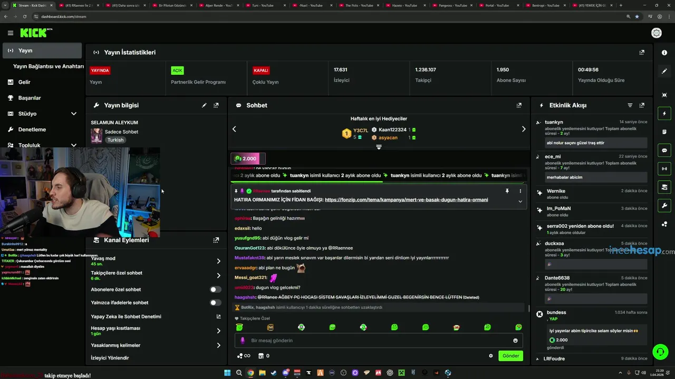
Task: Open Chrome from the Windows taskbar
Action: point(250,373)
